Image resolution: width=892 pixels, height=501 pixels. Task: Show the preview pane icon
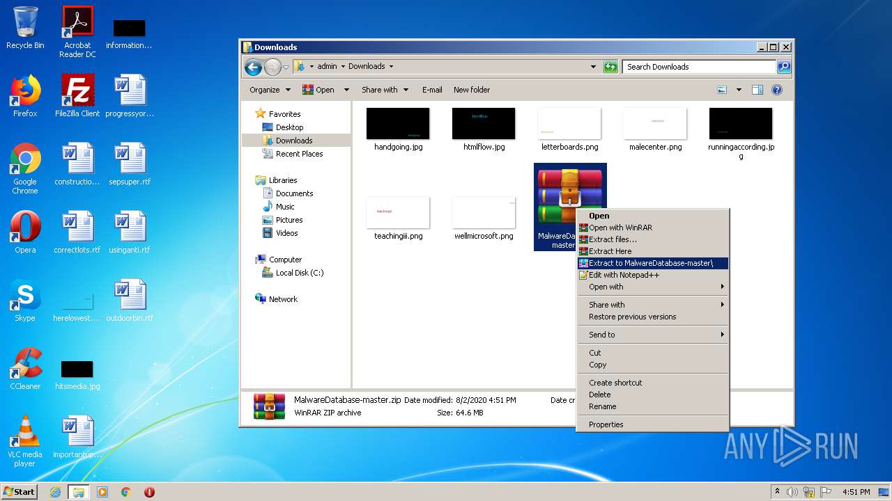[758, 90]
